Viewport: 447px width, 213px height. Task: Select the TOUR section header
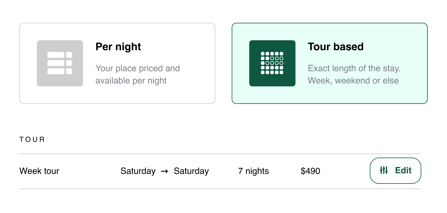click(x=32, y=139)
